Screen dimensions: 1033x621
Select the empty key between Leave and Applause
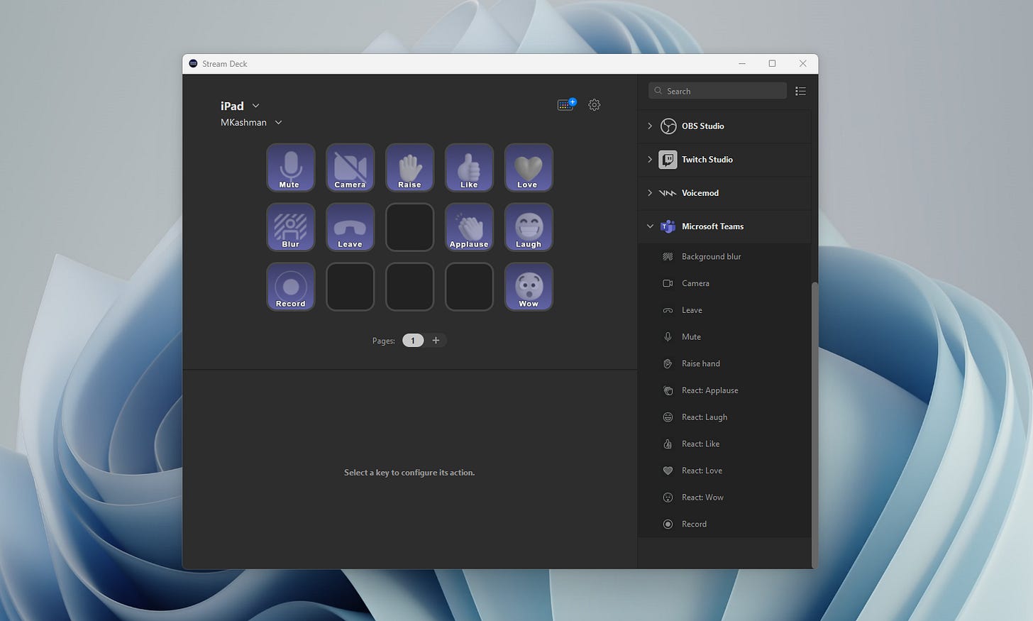point(409,227)
